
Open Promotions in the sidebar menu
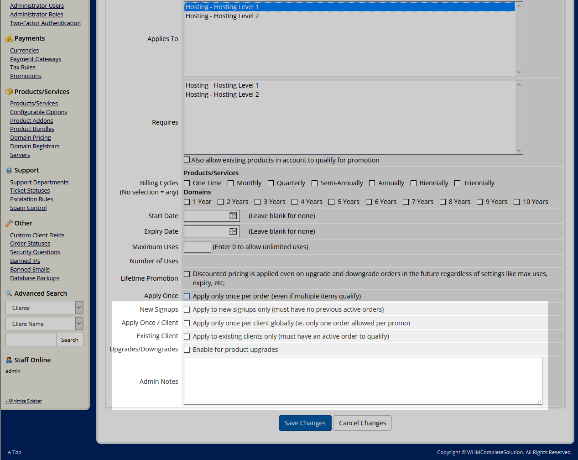(x=26, y=76)
